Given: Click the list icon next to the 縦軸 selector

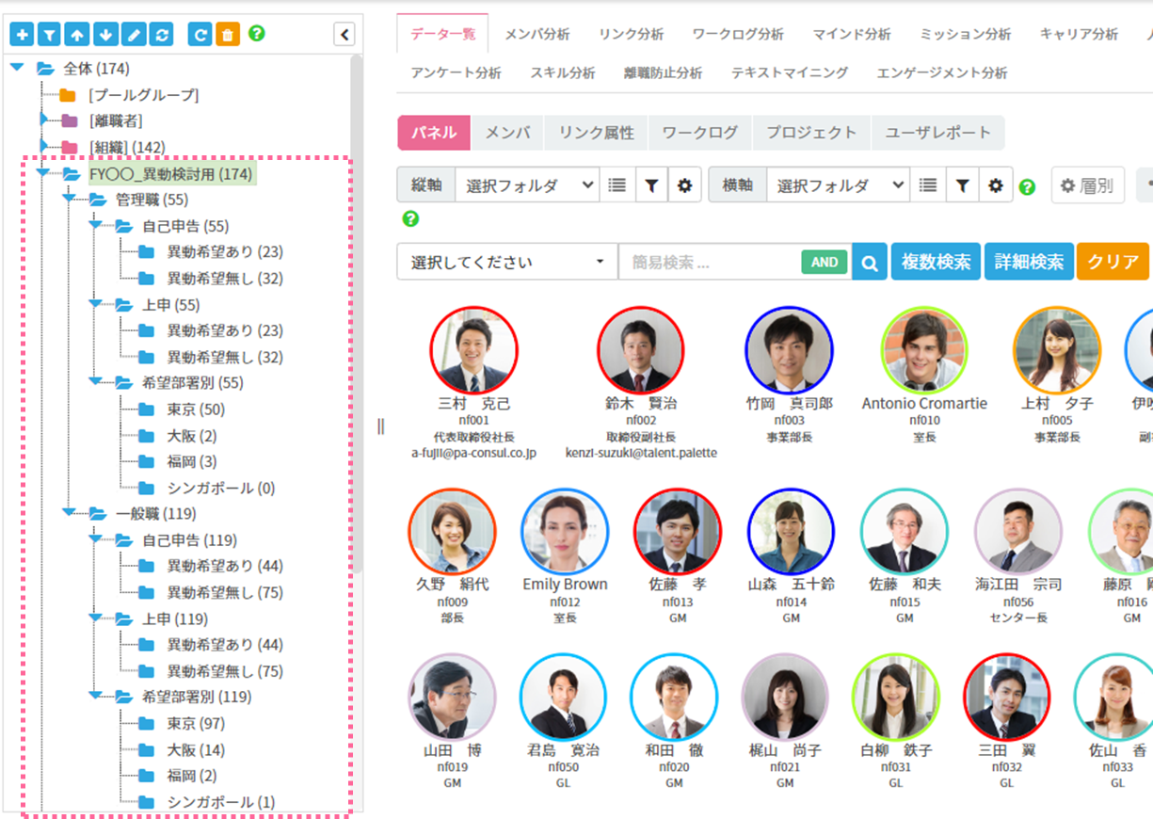Looking at the screenshot, I should pyautogui.click(x=617, y=185).
